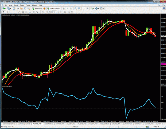Select the Equidistant Channel tool

23,12
